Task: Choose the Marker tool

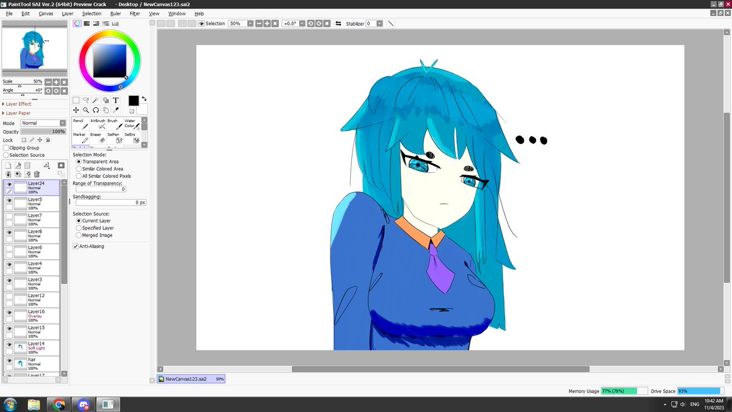Action: click(x=81, y=138)
